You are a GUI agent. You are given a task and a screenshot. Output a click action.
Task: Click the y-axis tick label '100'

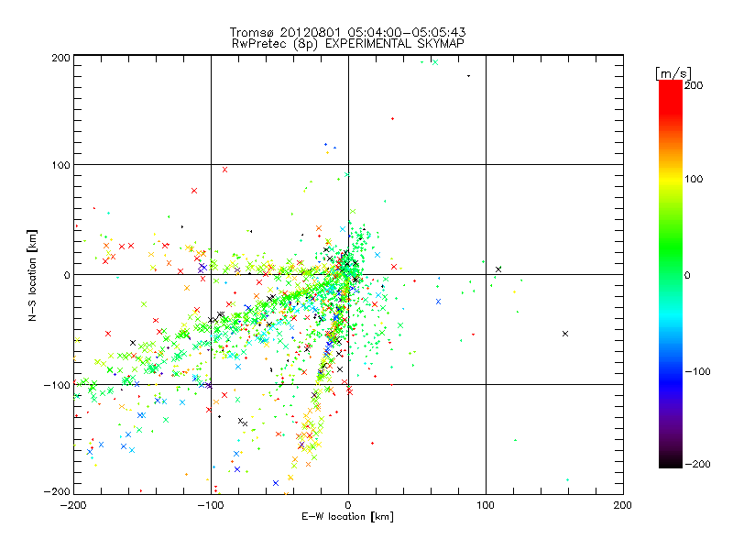pyautogui.click(x=60, y=165)
